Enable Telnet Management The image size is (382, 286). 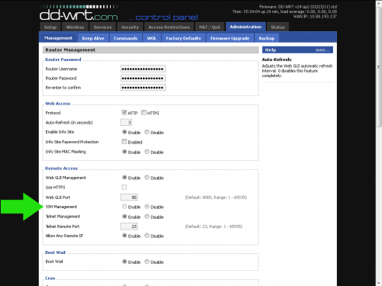pyautogui.click(x=125, y=217)
